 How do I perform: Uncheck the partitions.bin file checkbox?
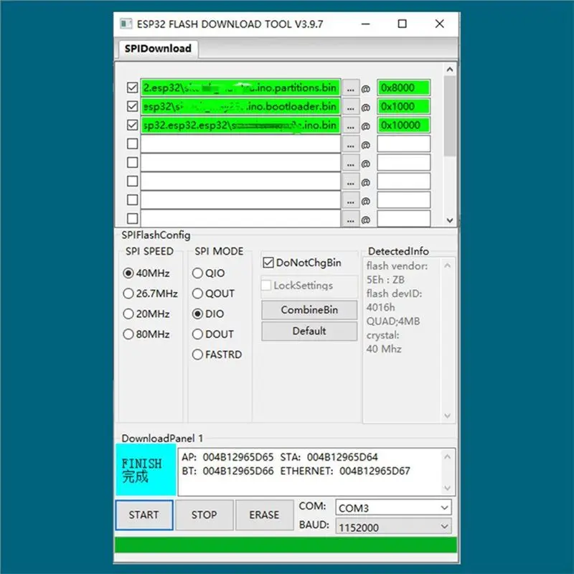pyautogui.click(x=132, y=88)
